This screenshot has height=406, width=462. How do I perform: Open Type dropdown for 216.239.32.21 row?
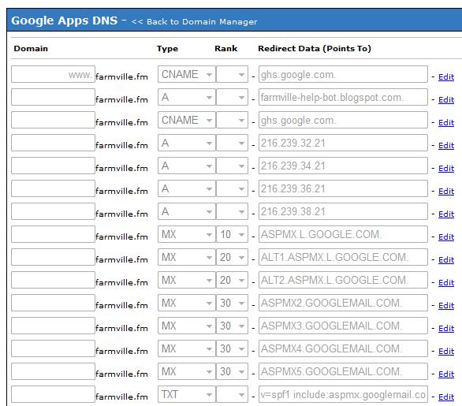187,143
